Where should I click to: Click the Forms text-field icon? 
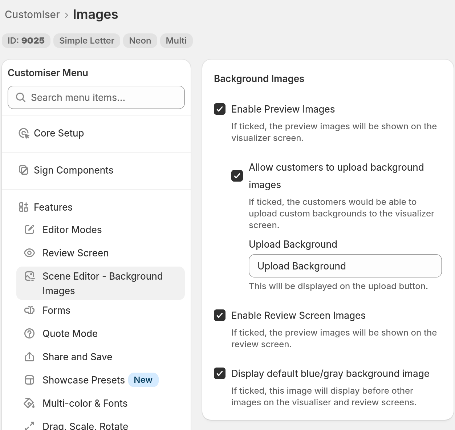[x=29, y=310]
